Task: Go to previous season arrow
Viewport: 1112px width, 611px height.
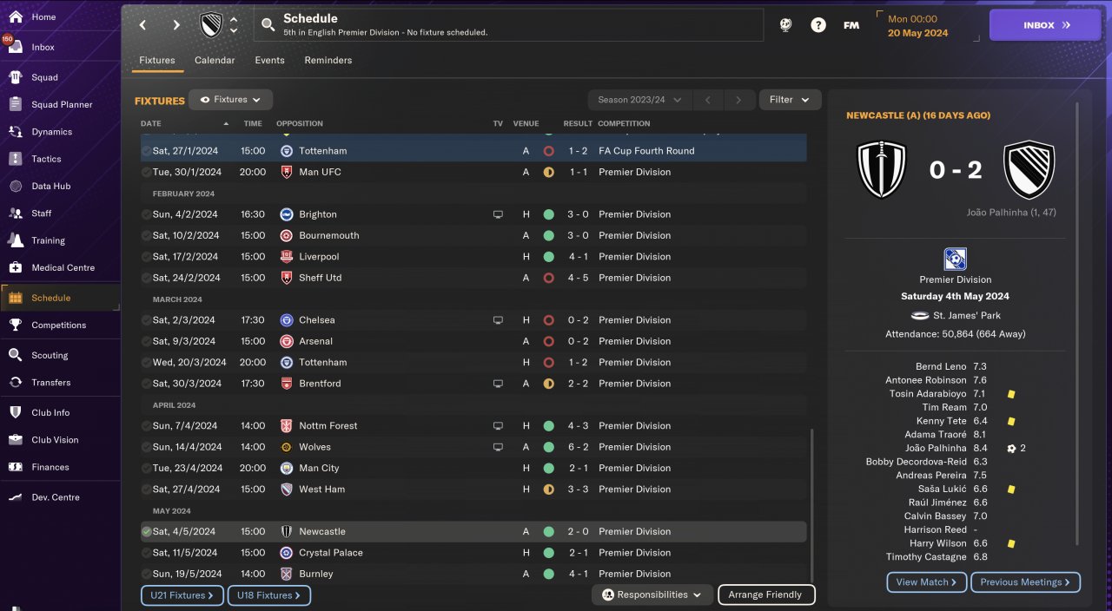Action: pyautogui.click(x=707, y=100)
